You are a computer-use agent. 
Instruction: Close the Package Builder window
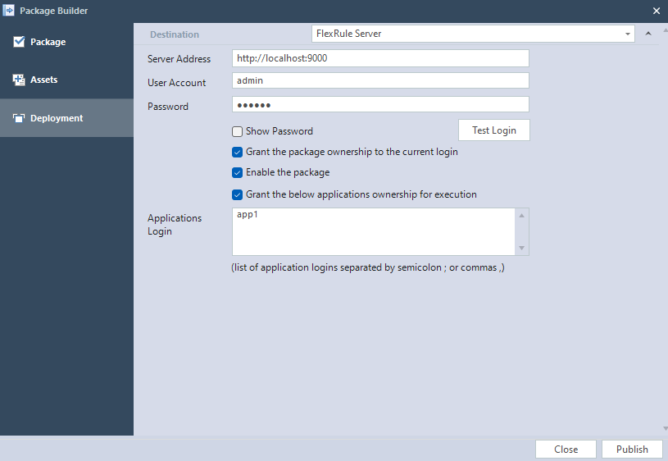coord(657,11)
